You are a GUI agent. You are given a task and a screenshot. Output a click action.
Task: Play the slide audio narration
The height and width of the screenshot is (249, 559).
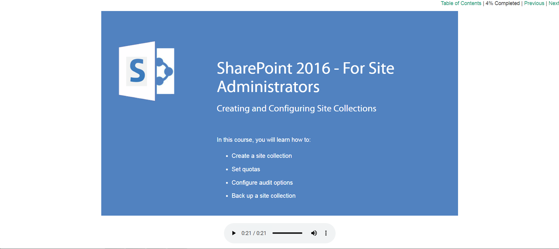234,233
